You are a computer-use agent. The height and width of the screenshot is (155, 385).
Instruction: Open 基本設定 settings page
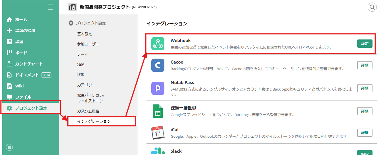[x=85, y=34]
